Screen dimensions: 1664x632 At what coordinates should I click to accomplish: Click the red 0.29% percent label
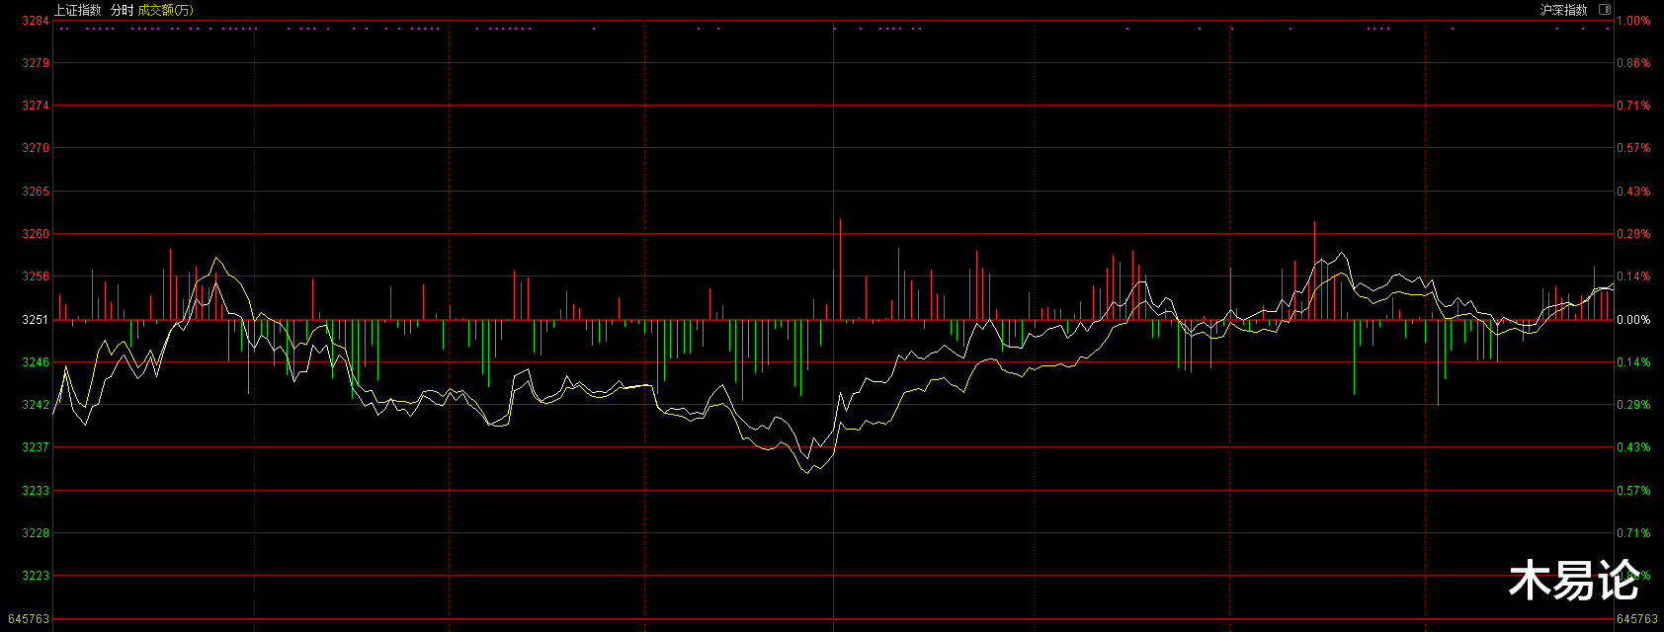1633,234
